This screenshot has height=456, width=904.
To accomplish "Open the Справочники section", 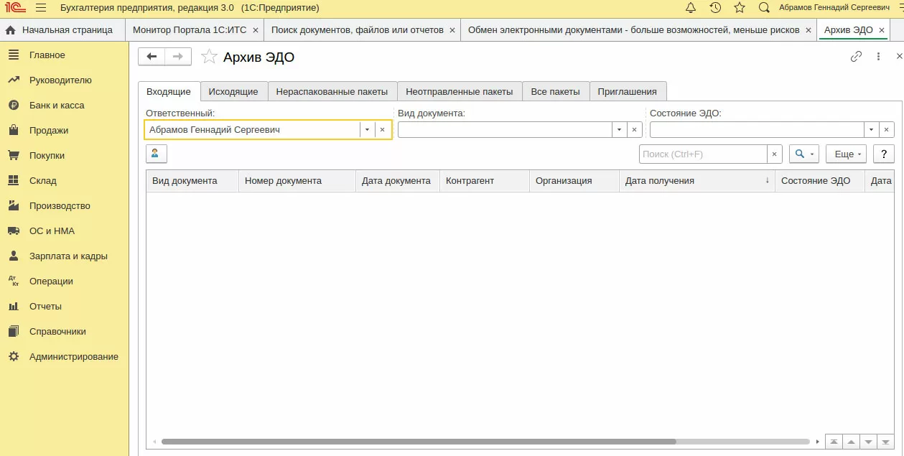I will 64,332.
